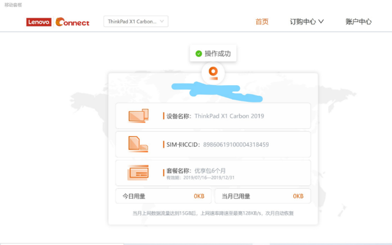Click the 15GB speed limit notice text
This screenshot has width=392, height=245.
click(213, 213)
